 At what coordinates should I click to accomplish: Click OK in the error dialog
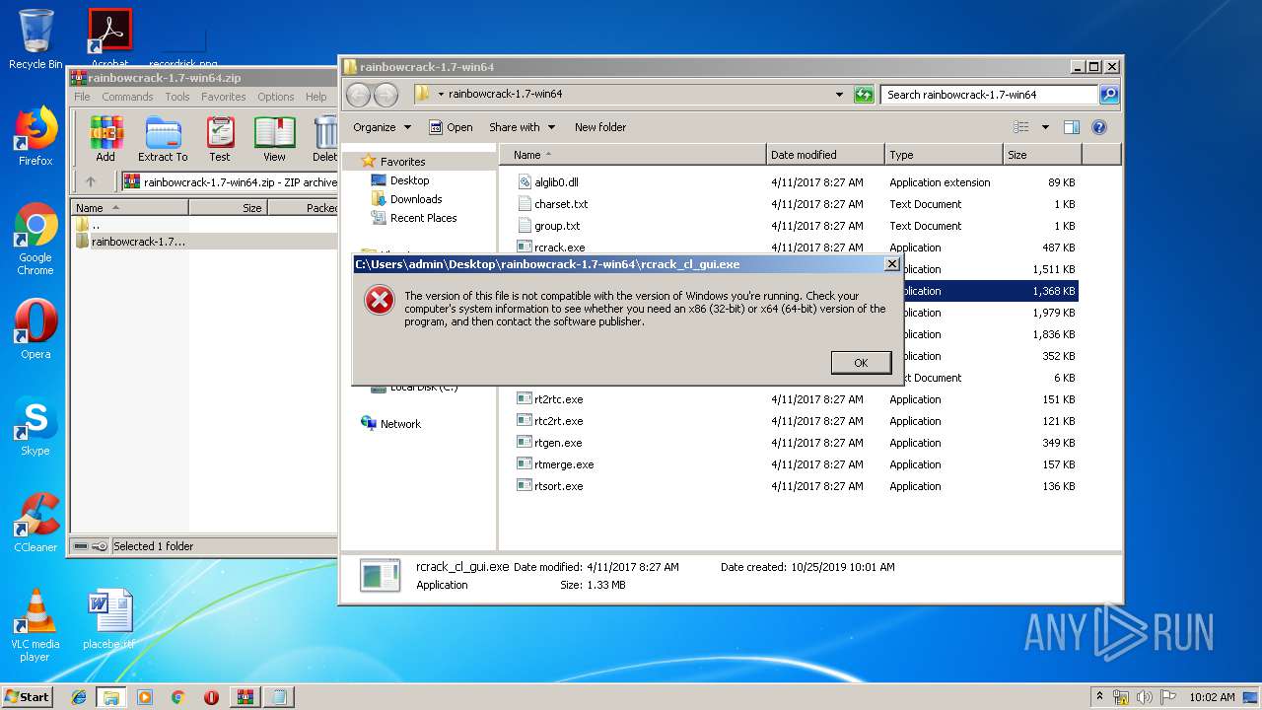coord(861,363)
